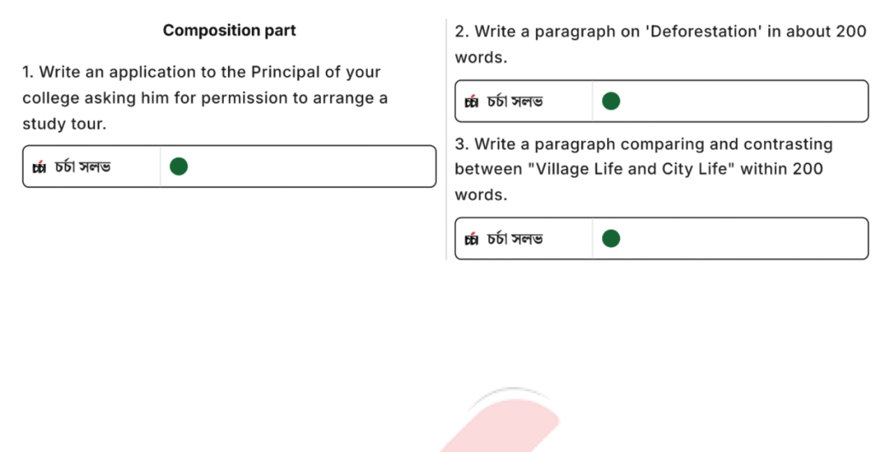Open চর্চা সলভ under the Village Life question

point(515,239)
